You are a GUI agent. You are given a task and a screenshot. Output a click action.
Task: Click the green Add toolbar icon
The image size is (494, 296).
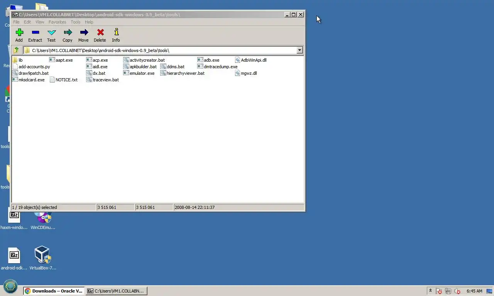click(19, 32)
